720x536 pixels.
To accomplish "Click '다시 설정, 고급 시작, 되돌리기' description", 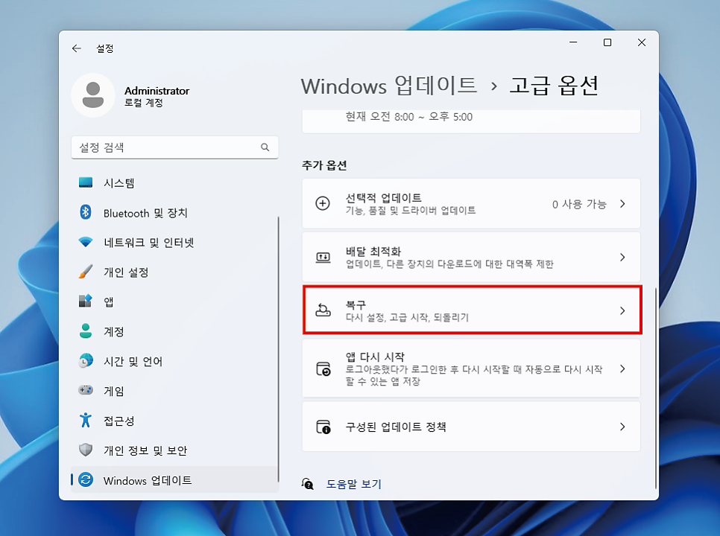I will click(x=407, y=317).
